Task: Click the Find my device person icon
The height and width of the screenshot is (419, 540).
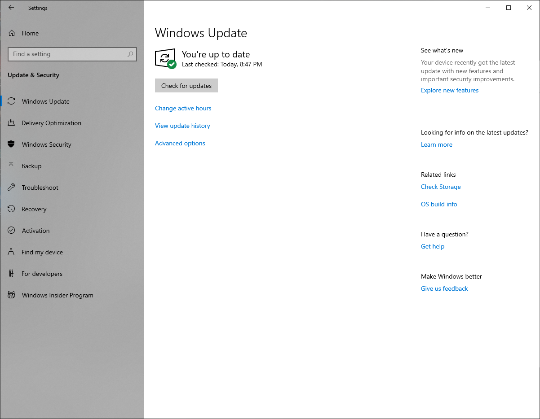Action: coord(12,252)
